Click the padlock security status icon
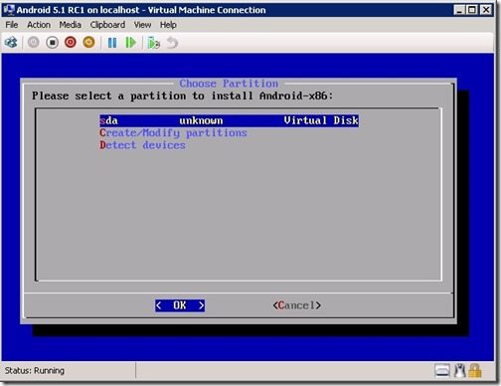The height and width of the screenshot is (386, 501). coord(475,371)
